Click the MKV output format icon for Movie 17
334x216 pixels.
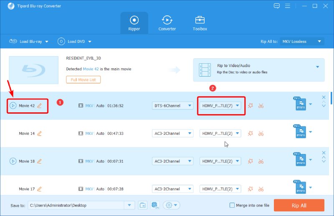coord(300,187)
